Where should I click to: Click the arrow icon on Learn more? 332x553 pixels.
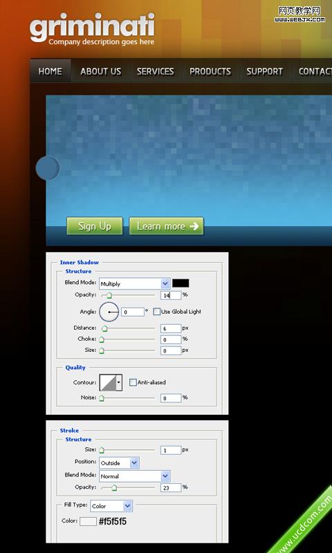pyautogui.click(x=194, y=226)
